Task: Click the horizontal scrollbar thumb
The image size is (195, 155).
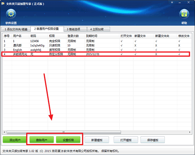Action: click(x=63, y=132)
